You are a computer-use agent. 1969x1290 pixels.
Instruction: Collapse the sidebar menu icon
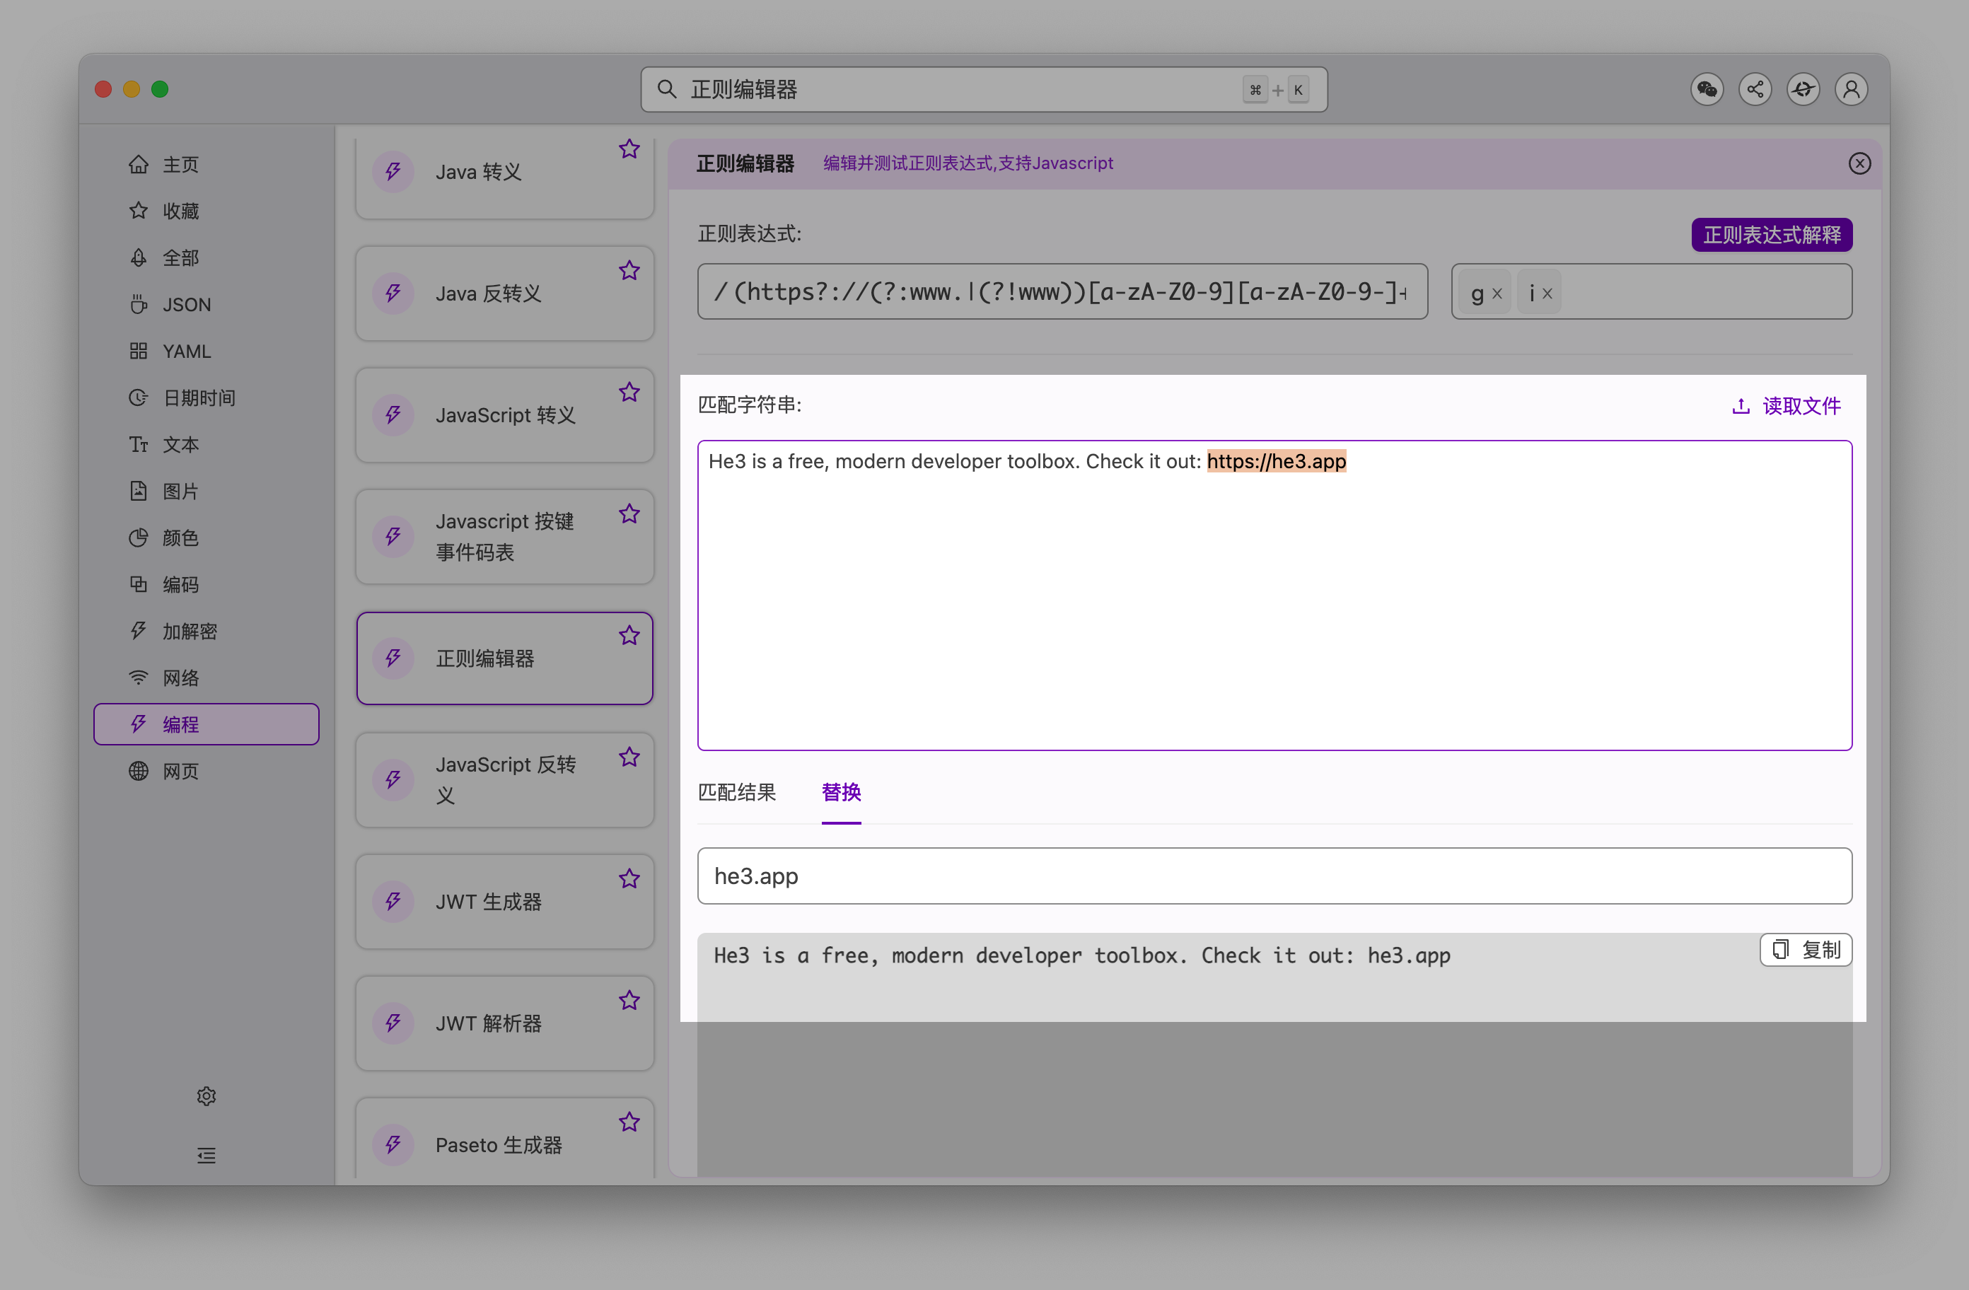point(206,1155)
